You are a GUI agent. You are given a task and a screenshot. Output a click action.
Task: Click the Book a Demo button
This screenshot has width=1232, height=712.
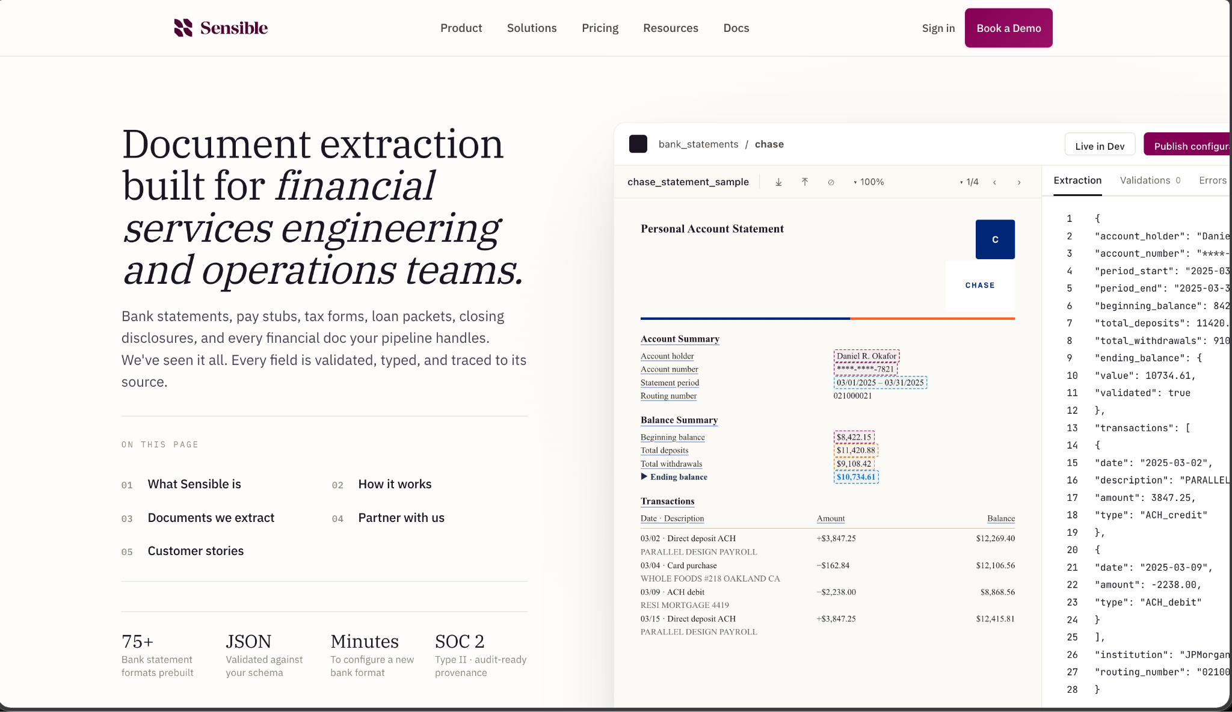[x=1009, y=28]
